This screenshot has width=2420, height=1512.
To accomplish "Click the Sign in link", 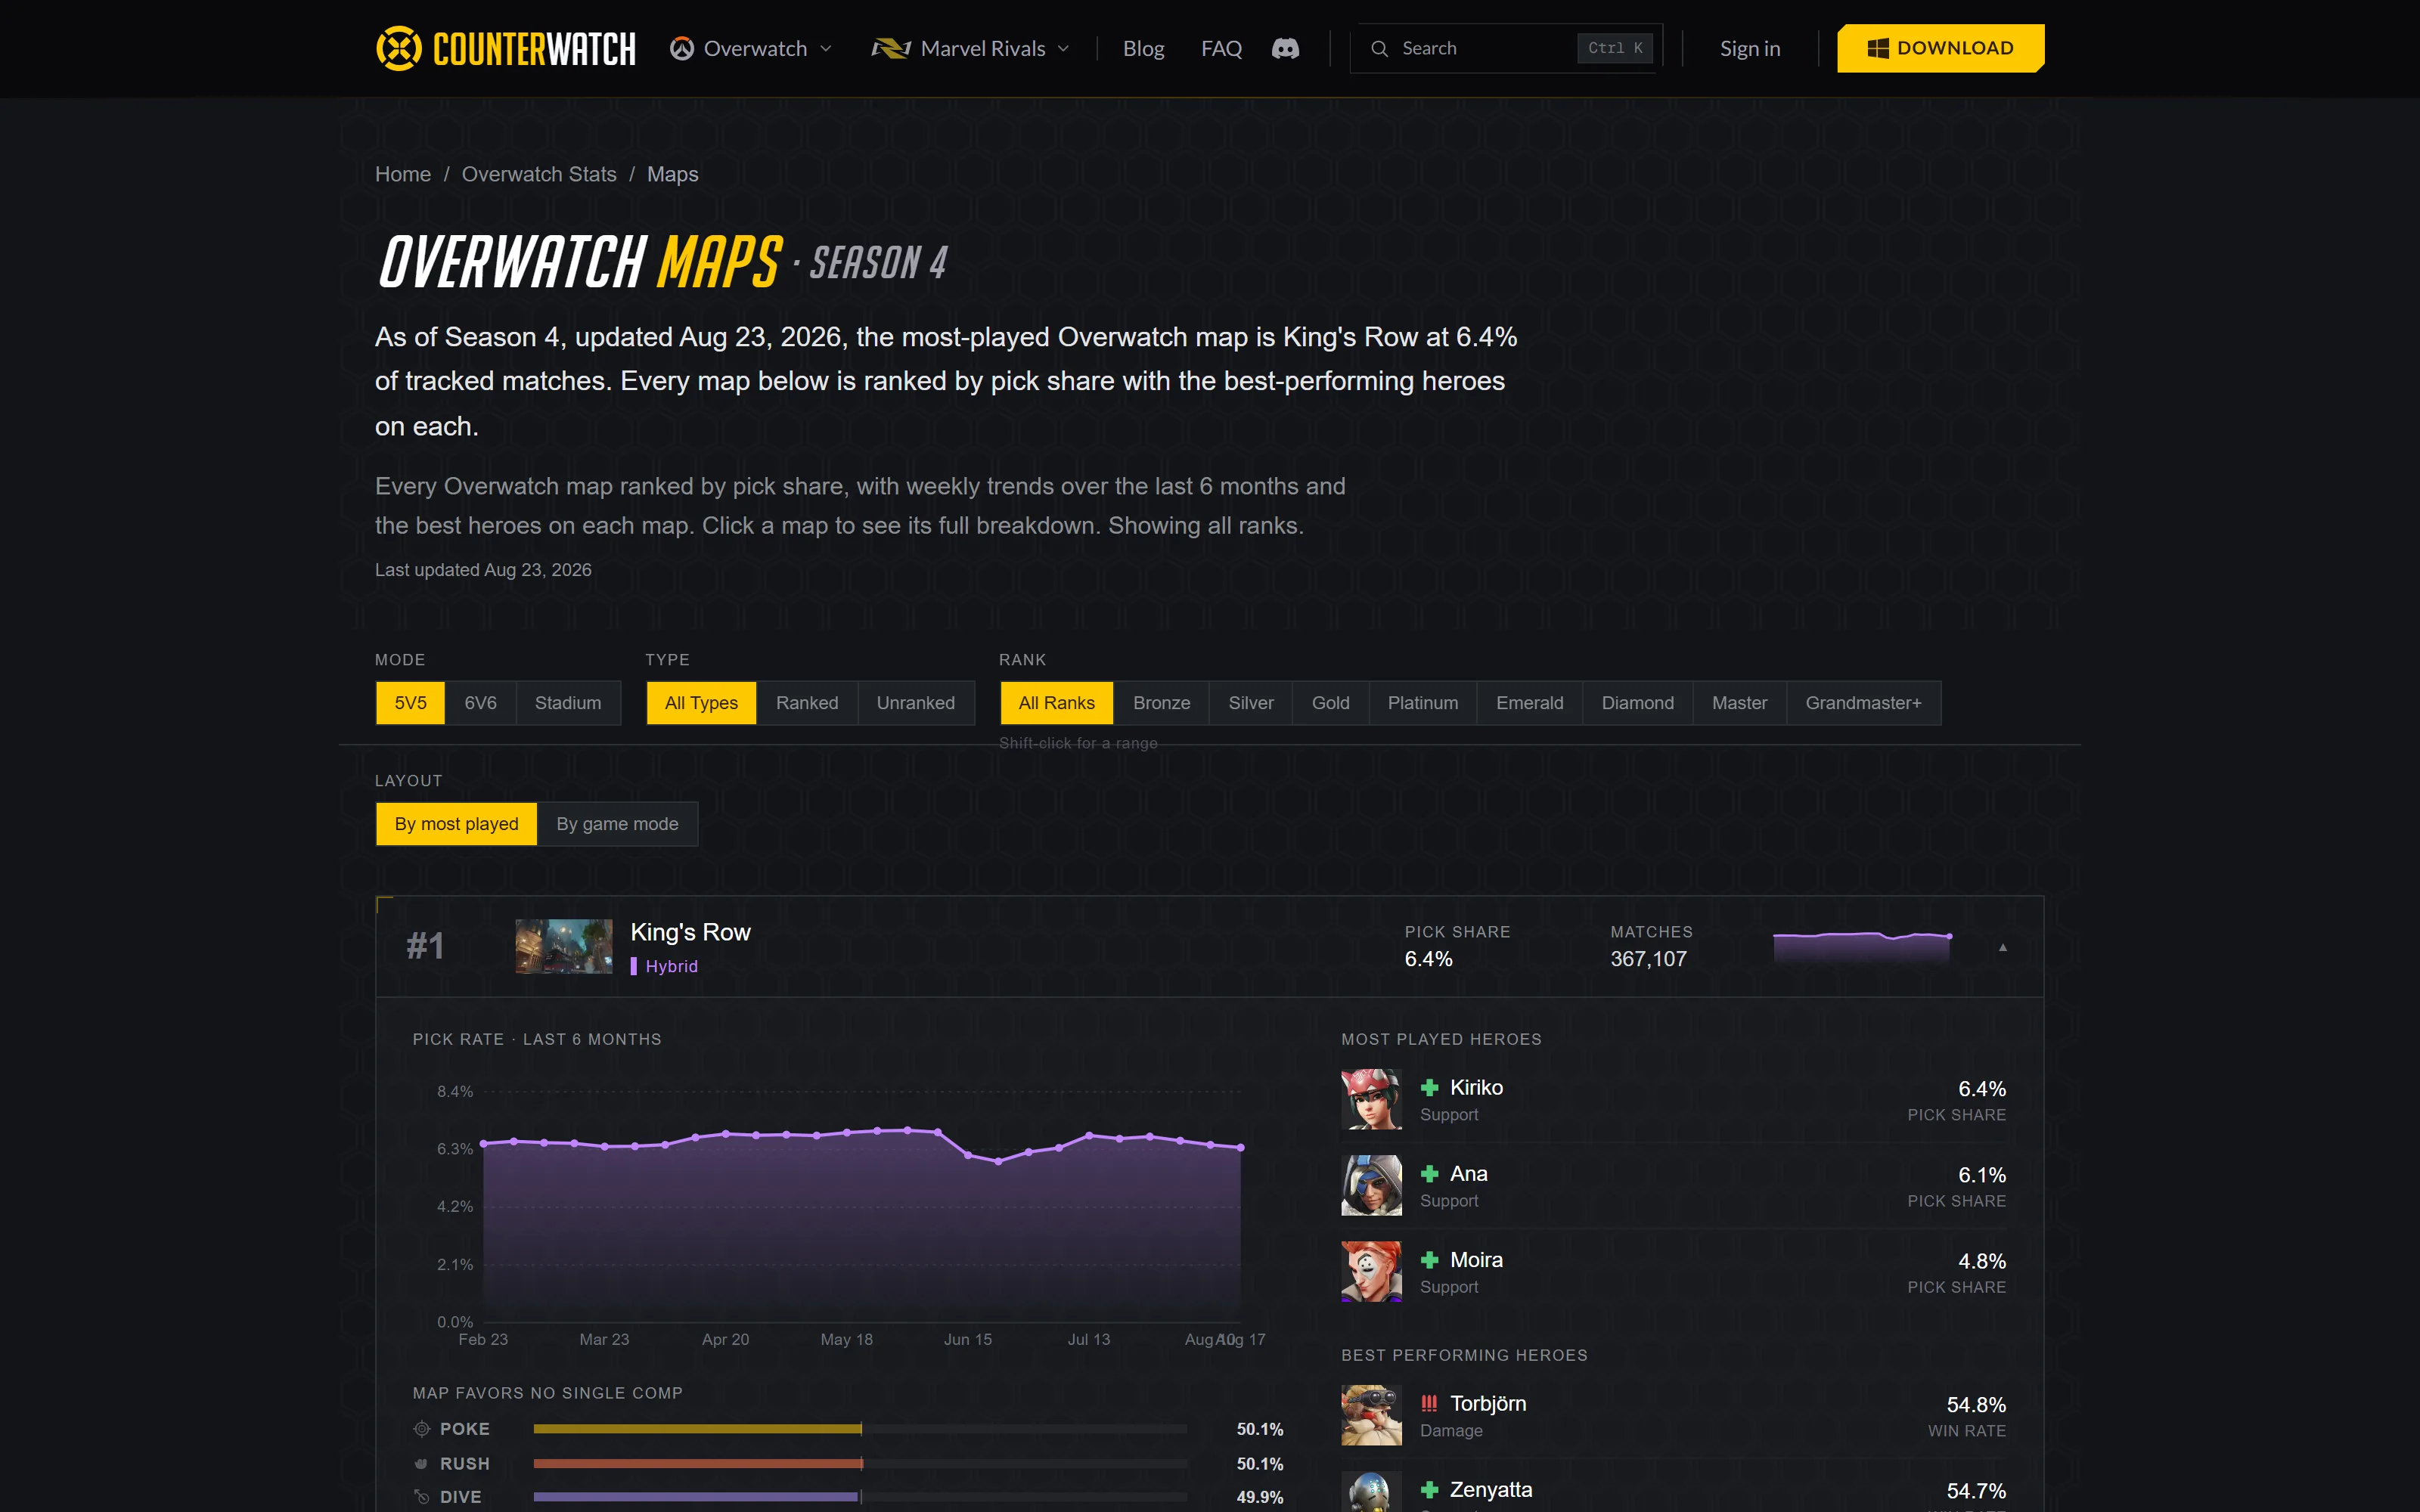I will [1750, 48].
